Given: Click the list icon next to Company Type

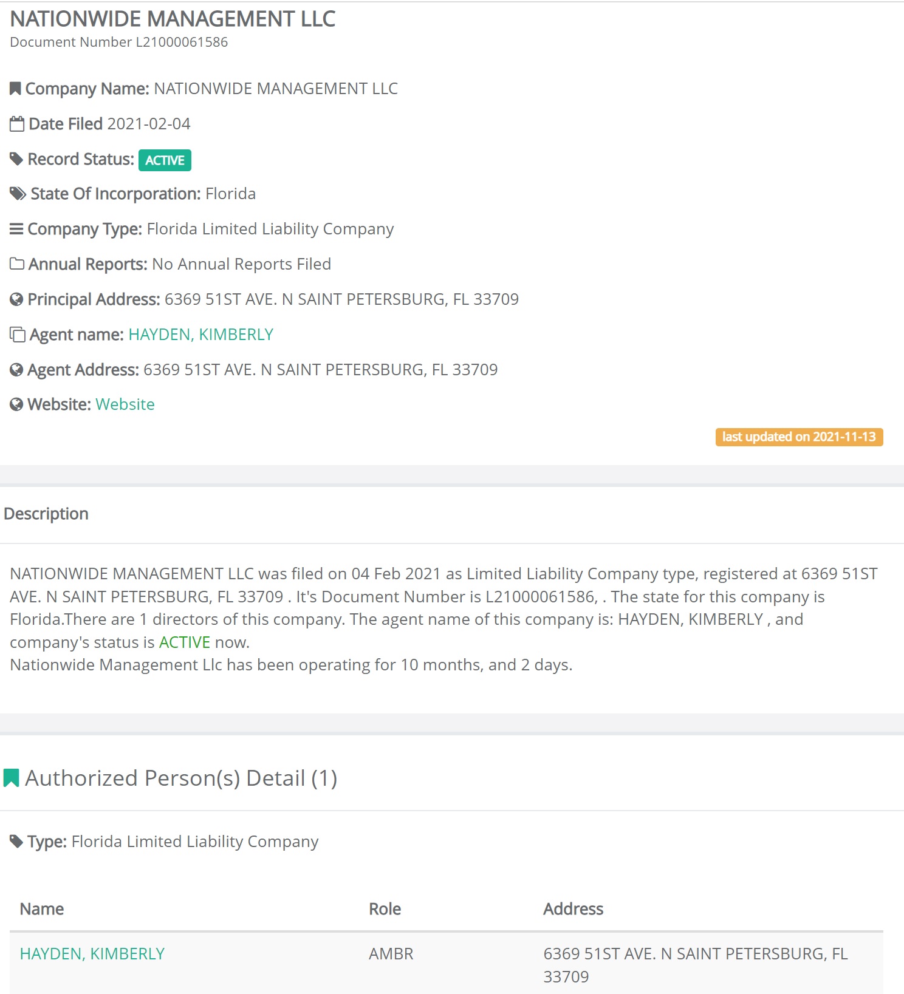Looking at the screenshot, I should point(16,229).
